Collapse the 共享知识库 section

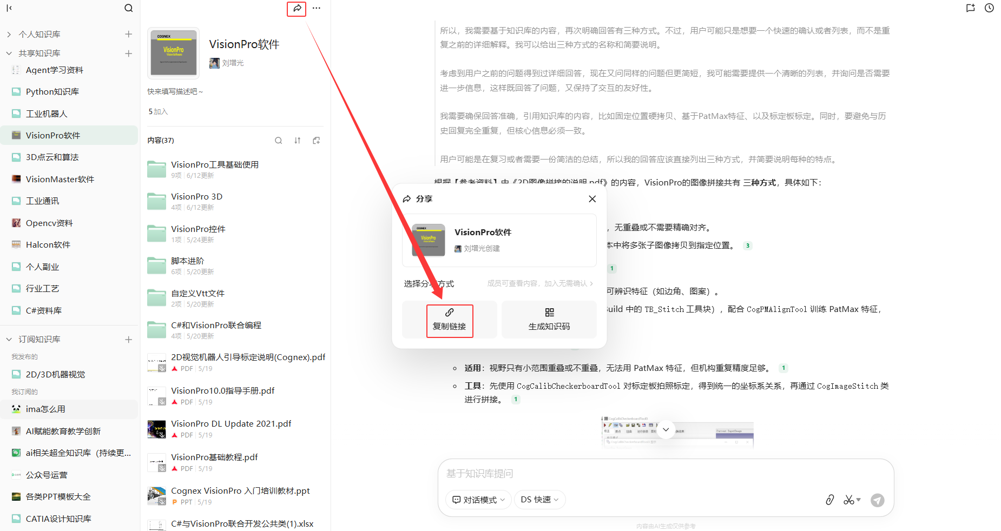[9, 54]
